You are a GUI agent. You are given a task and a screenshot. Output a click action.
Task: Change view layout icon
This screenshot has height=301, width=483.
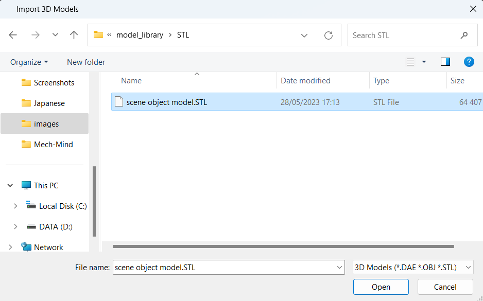pyautogui.click(x=410, y=62)
